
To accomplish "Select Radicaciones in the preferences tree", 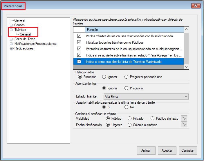I will coord(24,48).
